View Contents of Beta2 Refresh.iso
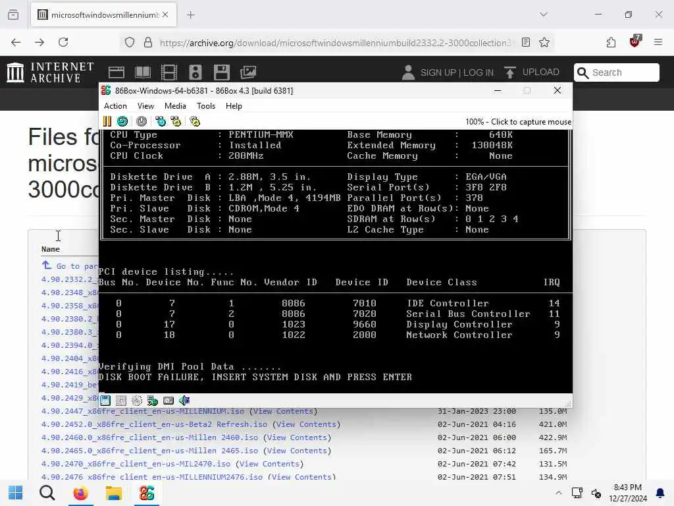Screen dimensions: 674x506 tap(307, 424)
